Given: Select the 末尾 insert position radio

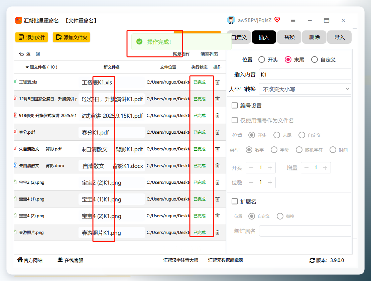Looking at the screenshot, I should [288, 60].
